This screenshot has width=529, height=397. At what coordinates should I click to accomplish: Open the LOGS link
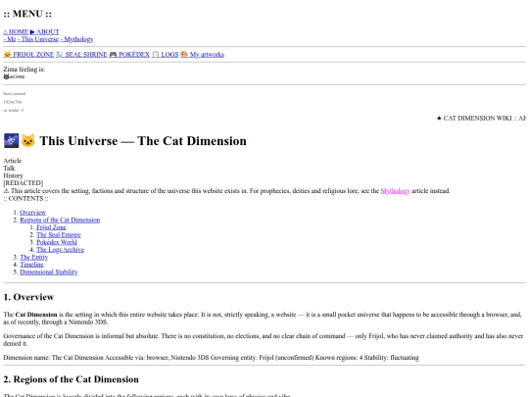coord(165,54)
